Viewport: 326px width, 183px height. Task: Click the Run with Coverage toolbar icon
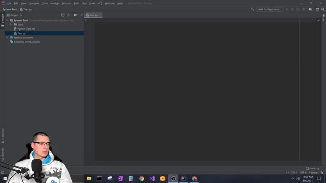298,9
